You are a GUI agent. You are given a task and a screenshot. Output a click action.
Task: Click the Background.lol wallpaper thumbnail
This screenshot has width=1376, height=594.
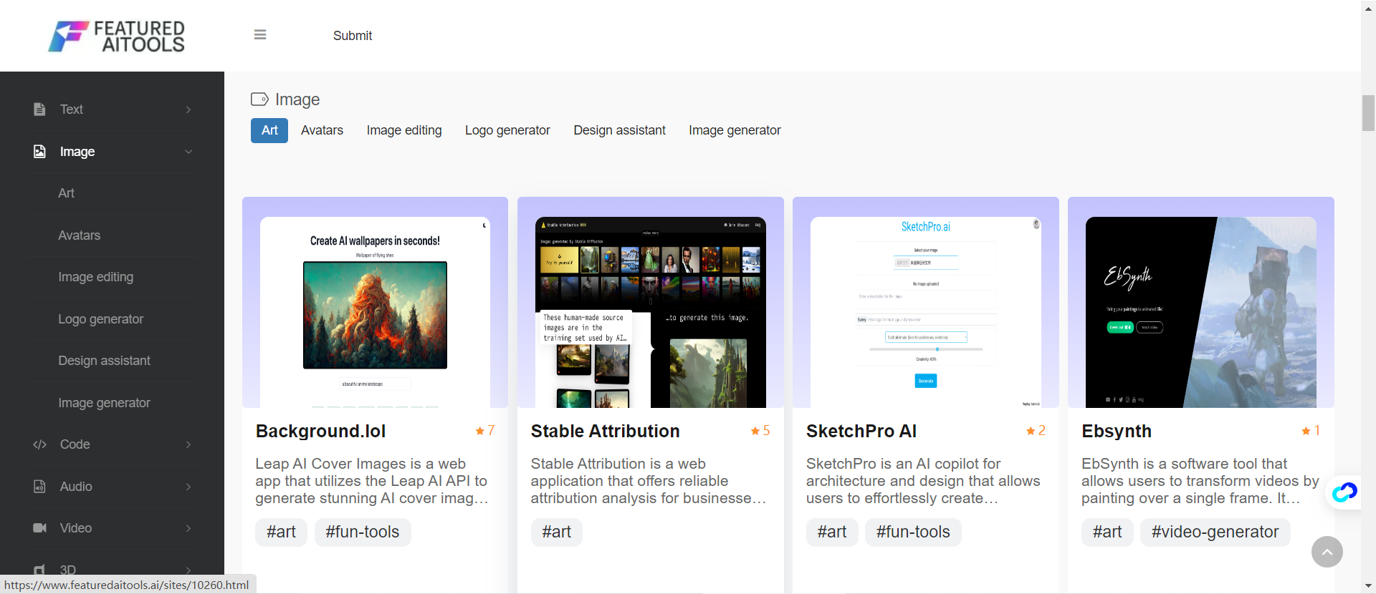coord(375,313)
